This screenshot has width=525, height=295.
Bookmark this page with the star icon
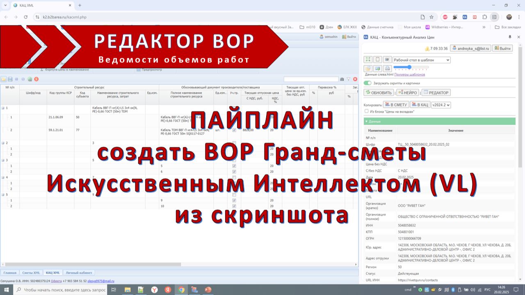coord(431,17)
